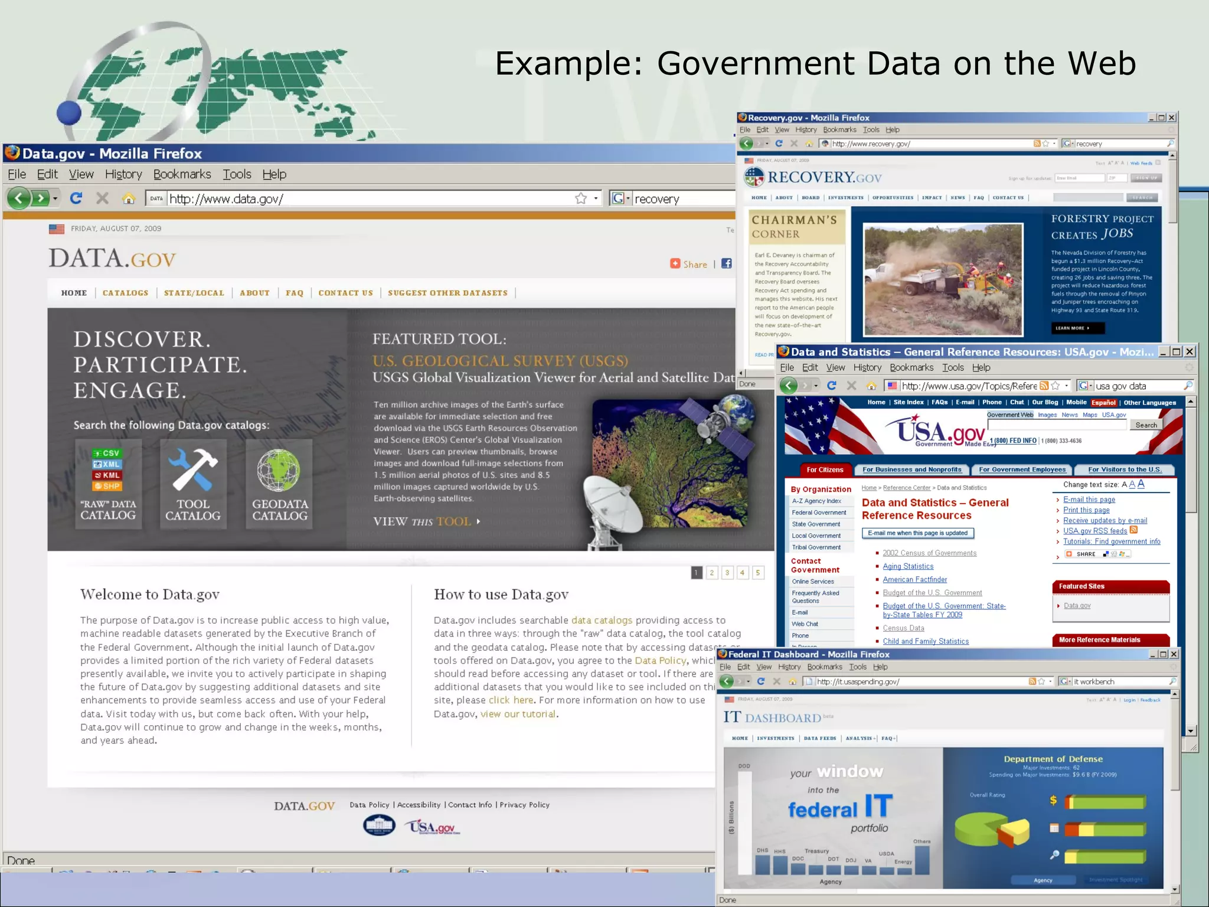Click RSS feed icon in Recovery.gov address bar

point(1037,143)
